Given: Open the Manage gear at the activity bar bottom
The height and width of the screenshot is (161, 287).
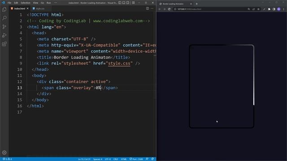Looking at the screenshot, I should click(4, 153).
